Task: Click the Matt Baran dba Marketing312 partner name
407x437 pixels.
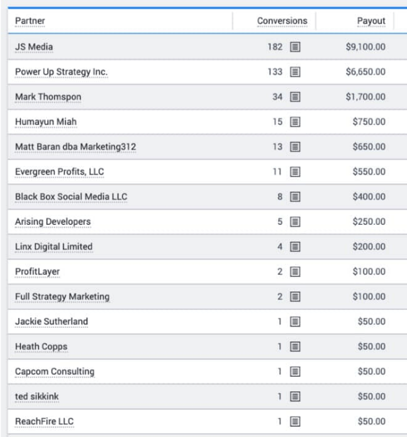Action: pyautogui.click(x=75, y=147)
